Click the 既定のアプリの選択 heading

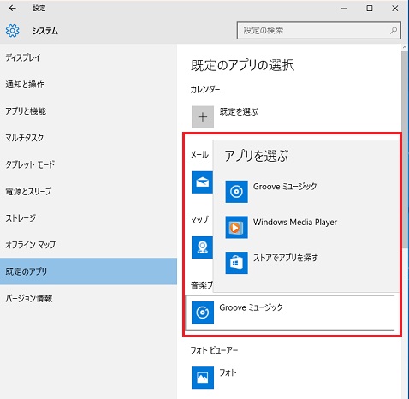[242, 65]
